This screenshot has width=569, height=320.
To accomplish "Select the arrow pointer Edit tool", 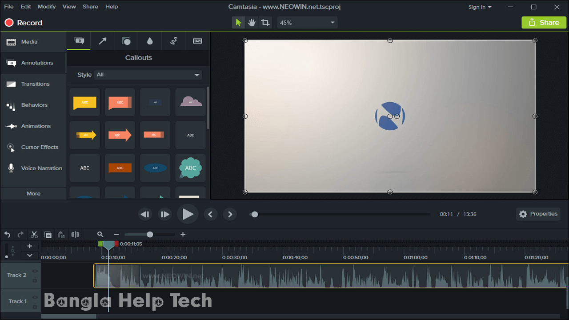I will click(x=239, y=23).
